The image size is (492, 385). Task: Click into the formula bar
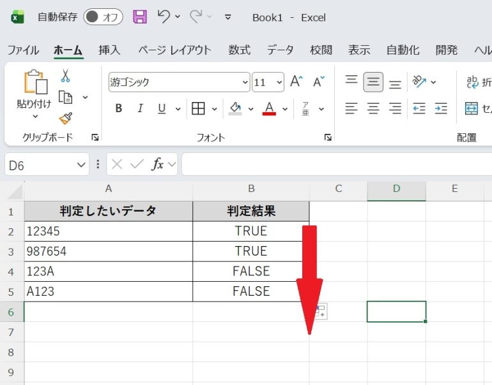pyautogui.click(x=337, y=164)
